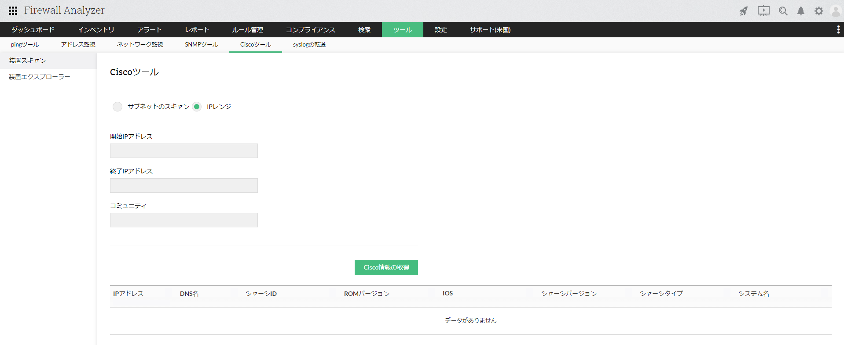844x345 pixels.
Task: Click the DNS名 column header
Action: click(x=189, y=294)
